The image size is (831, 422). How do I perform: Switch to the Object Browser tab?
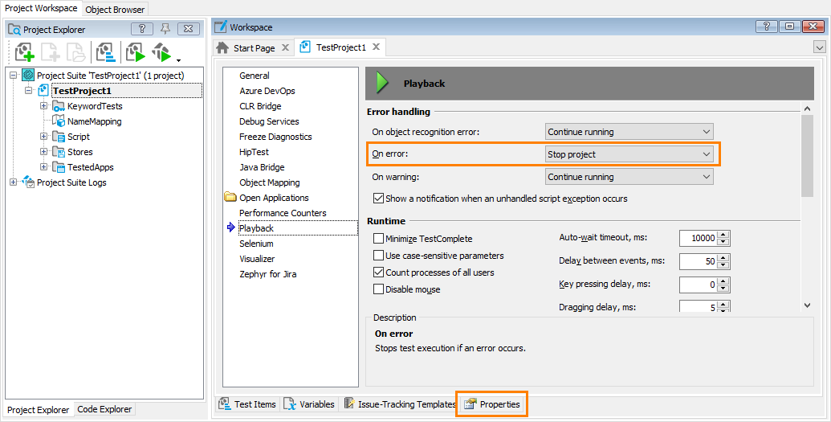(115, 9)
